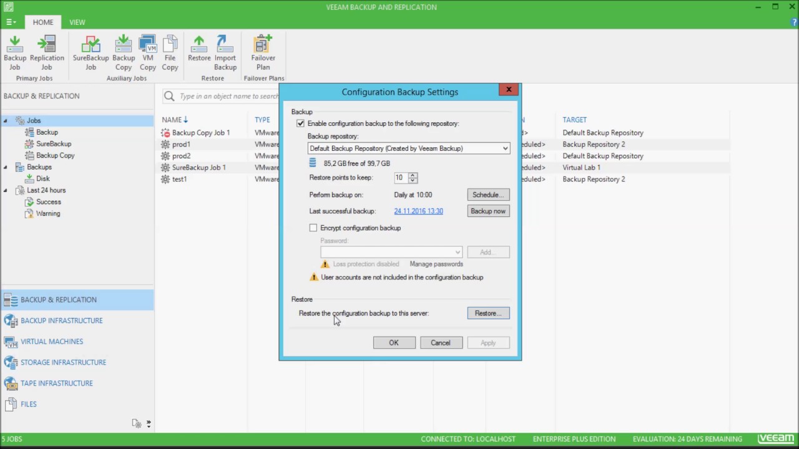799x449 pixels.
Task: Select Backup & Replication navigation view
Action: [77, 300]
